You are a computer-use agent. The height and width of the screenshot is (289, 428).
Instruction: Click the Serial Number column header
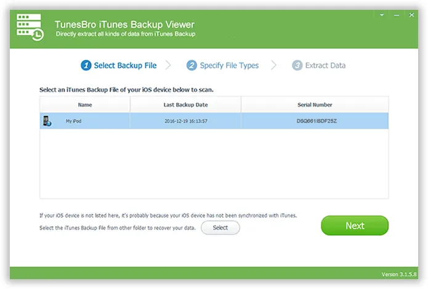tap(314, 105)
